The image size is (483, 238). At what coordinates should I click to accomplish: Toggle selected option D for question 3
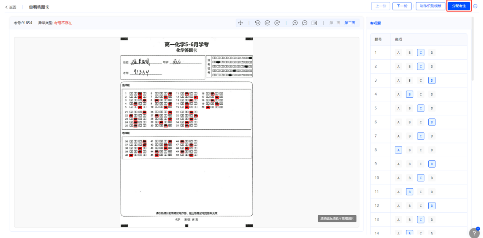(432, 80)
